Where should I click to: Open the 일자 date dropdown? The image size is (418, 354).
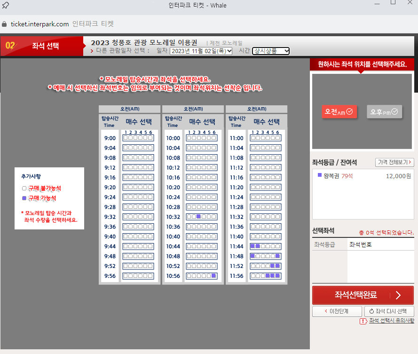tap(201, 51)
